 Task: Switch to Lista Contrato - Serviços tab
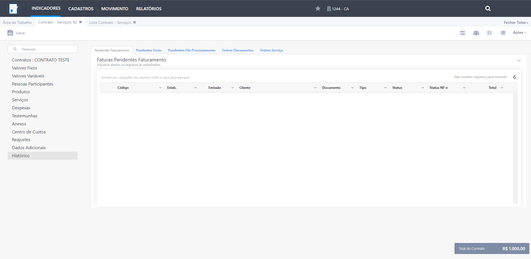click(x=110, y=22)
